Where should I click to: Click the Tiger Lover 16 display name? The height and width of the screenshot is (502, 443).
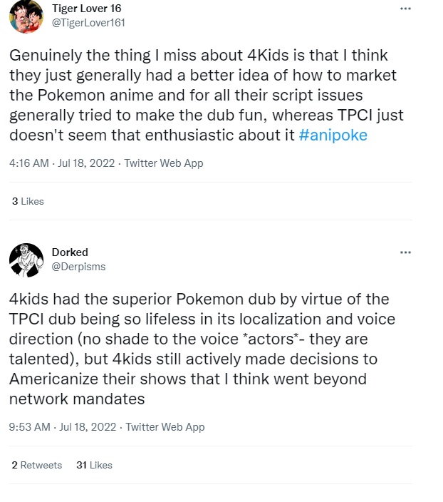point(87,8)
